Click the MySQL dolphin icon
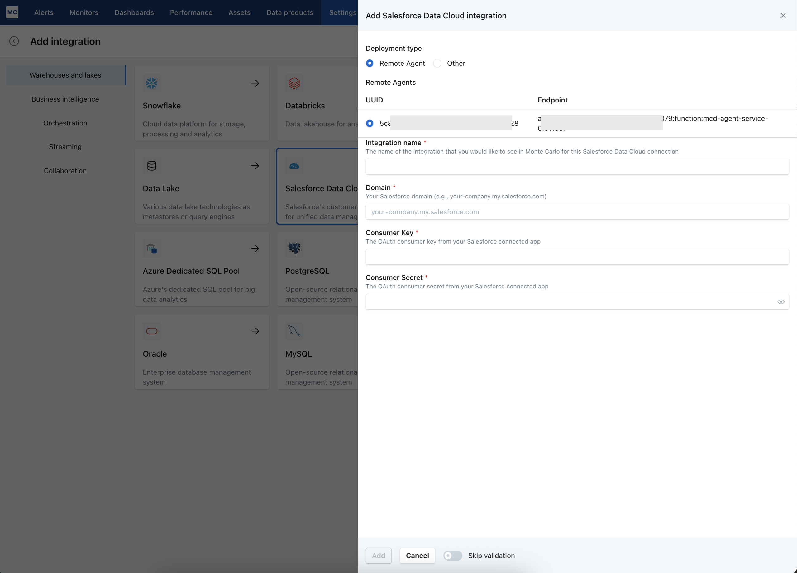The width and height of the screenshot is (797, 573). click(294, 331)
